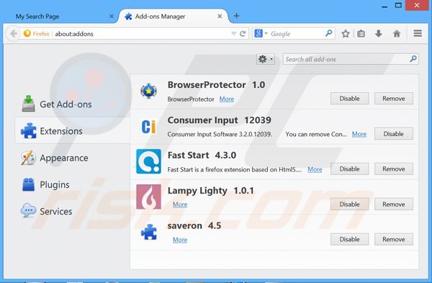Click the Fast Start extension icon
The image size is (432, 283).
tap(148, 161)
